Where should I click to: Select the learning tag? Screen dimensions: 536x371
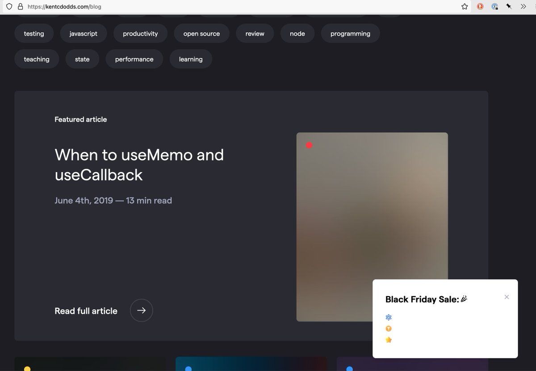(191, 59)
